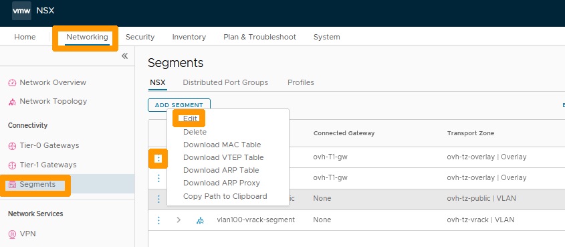
Task: Open three-dot menu of second overlay segment
Action: 158,178
